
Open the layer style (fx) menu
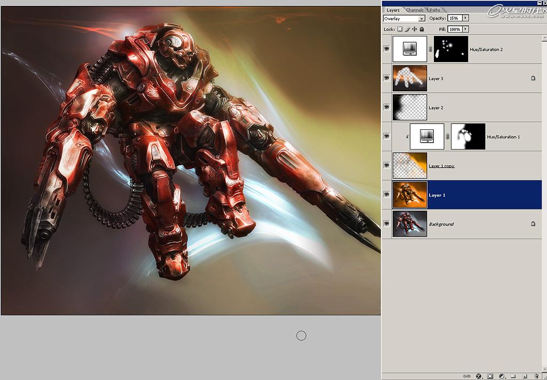(x=479, y=376)
